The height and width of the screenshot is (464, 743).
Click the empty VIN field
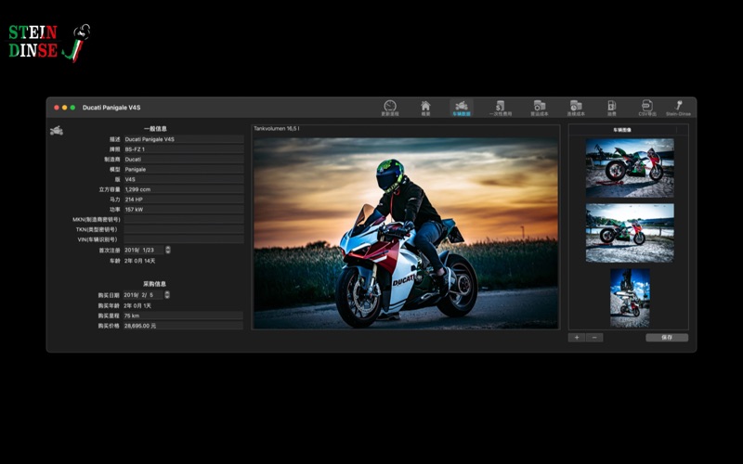tap(183, 239)
